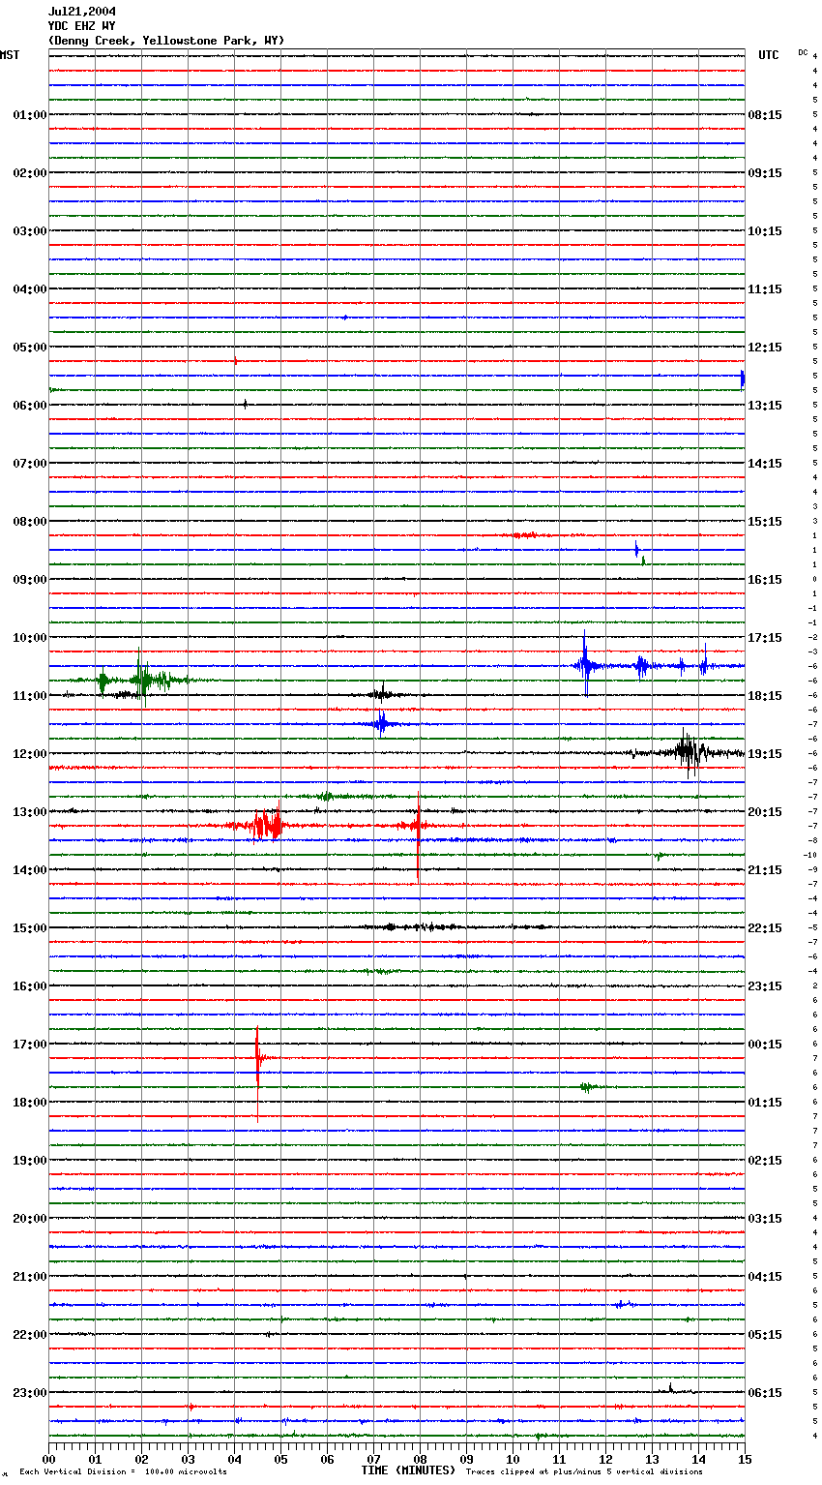822x1485 pixels.
Task: Select the 10:00 MST time label
Action: [30, 638]
